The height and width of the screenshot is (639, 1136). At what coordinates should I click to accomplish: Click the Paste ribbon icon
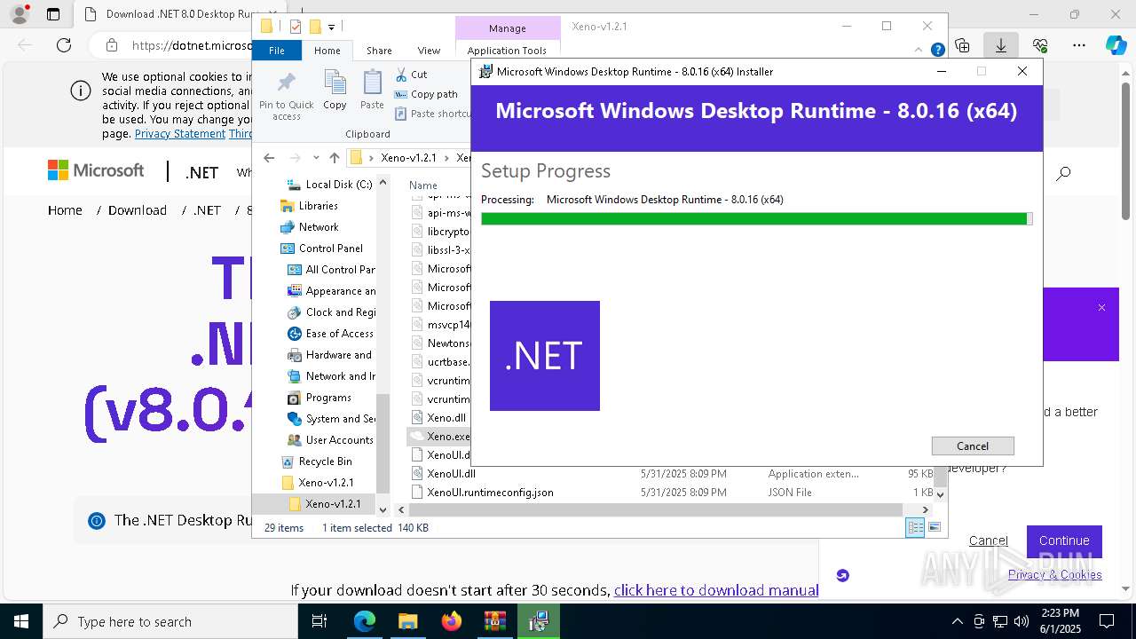click(x=372, y=91)
